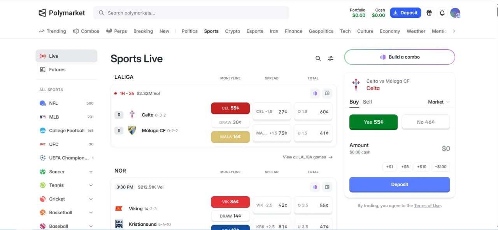498x230 pixels.
Task: Select No 46¢ outcome
Action: point(426,122)
